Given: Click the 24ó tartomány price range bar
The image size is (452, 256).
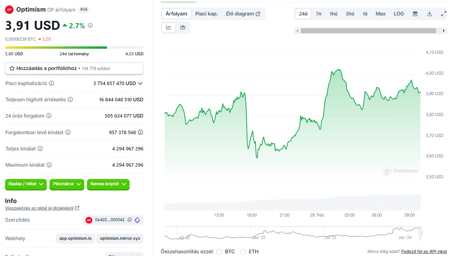Looking at the screenshot, I should pos(74,48).
